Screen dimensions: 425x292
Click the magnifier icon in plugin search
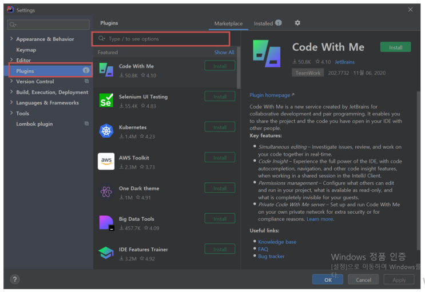tap(102, 38)
